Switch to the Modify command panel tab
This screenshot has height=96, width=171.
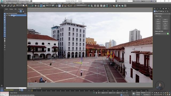coord(157,9)
